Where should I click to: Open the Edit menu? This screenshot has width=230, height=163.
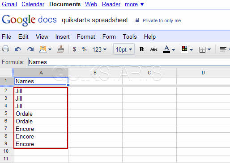point(23,37)
